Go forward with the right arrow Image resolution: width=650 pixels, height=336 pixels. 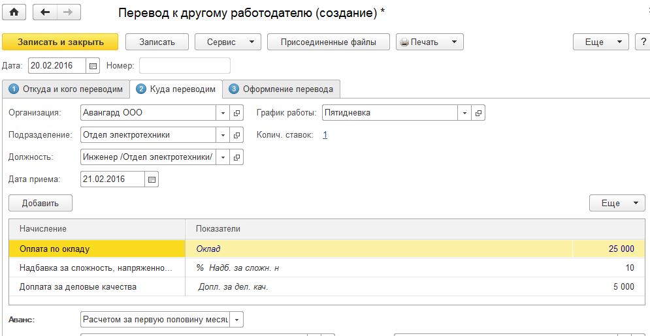point(68,12)
